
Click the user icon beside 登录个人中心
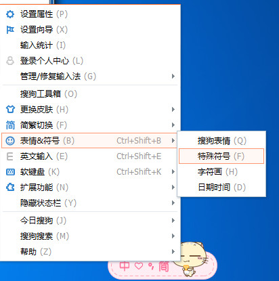(x=10, y=61)
